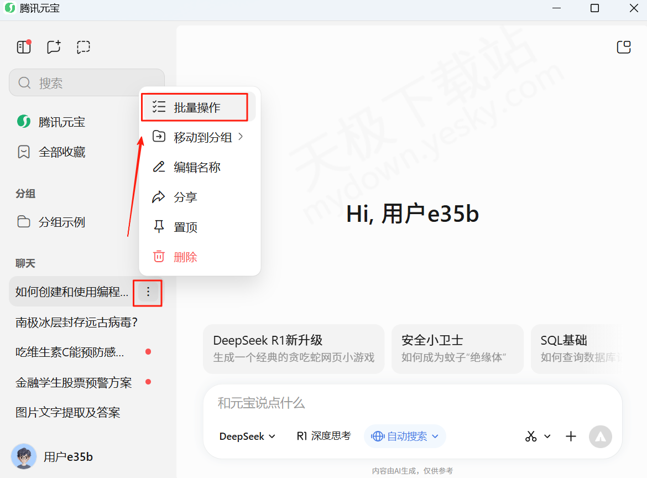Click the scissors screenshot tool icon
647x478 pixels.
click(531, 437)
